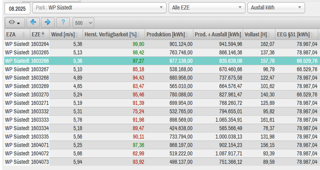Open the Alle EZE dropdown
This screenshot has height=170, width=320.
(x=207, y=8)
